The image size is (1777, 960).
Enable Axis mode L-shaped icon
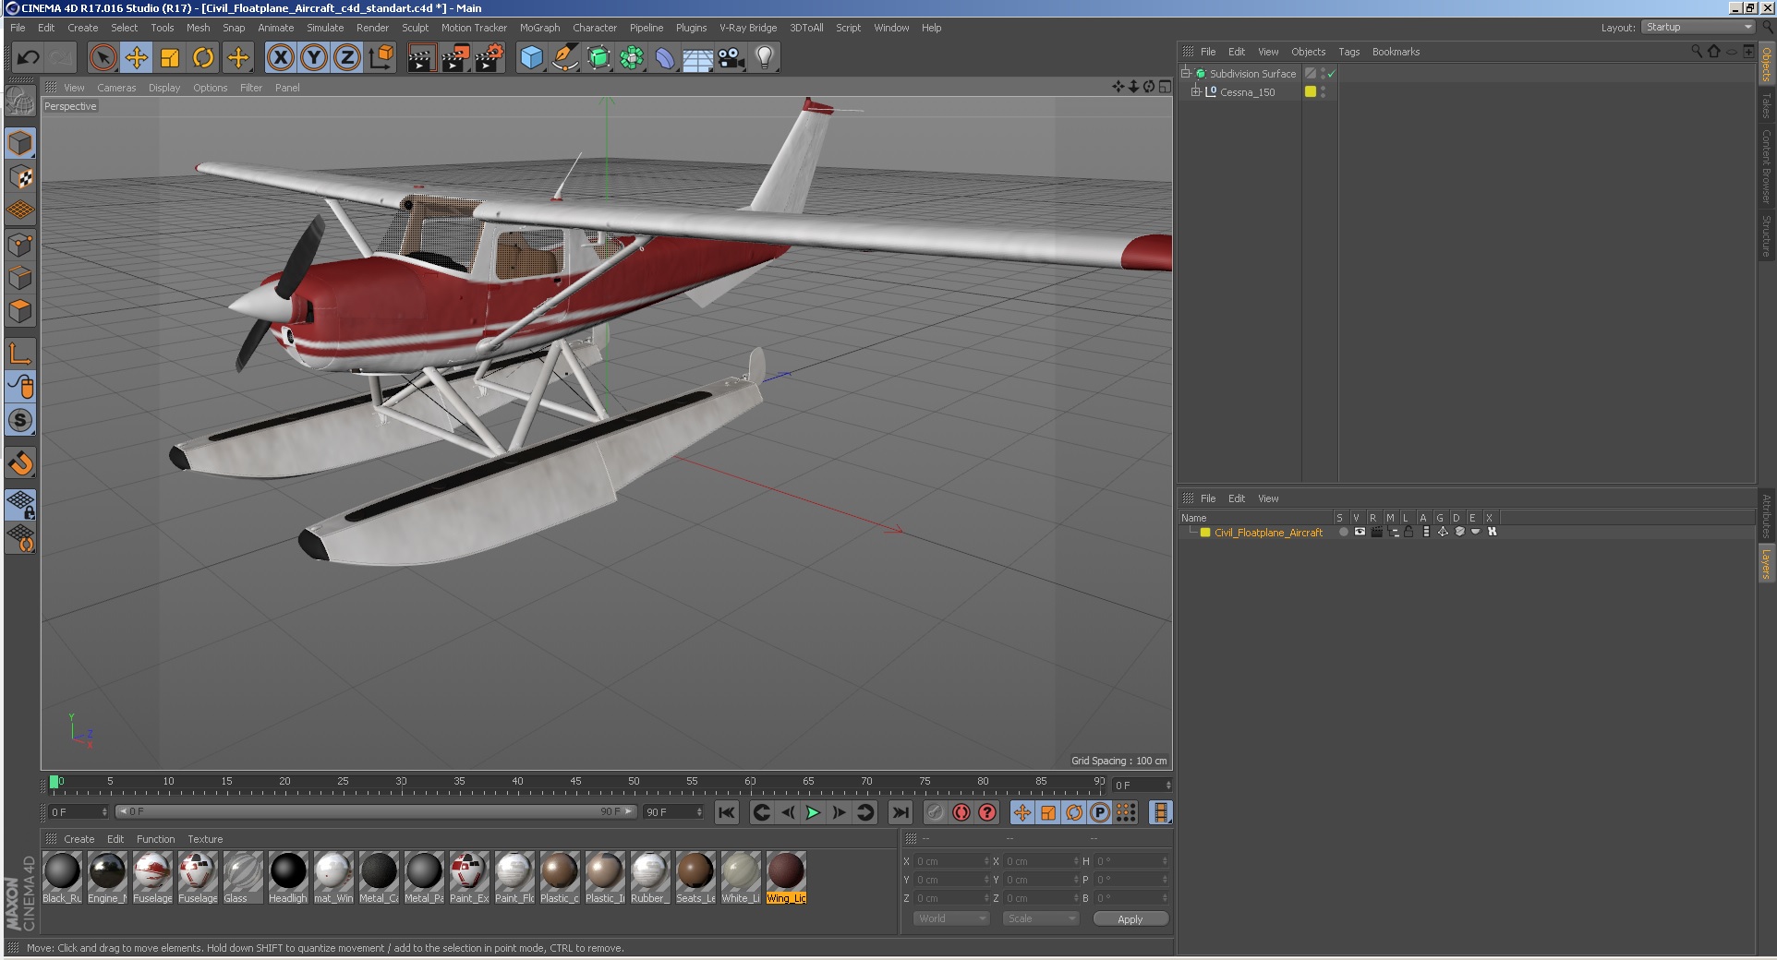point(20,354)
